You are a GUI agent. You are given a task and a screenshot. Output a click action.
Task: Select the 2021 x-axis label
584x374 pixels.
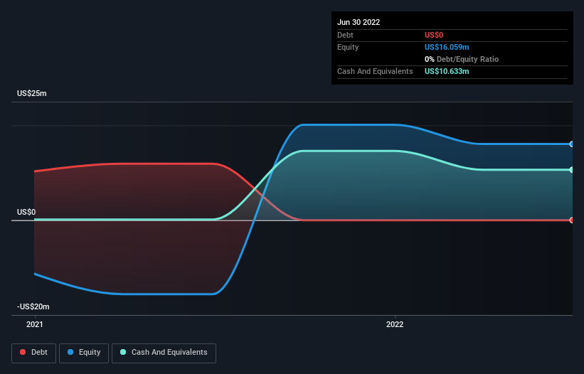click(x=35, y=324)
